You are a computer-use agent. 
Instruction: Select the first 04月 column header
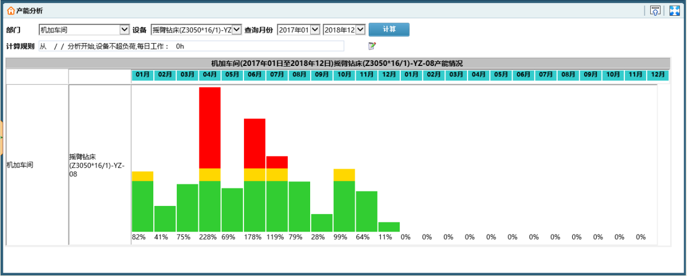(x=209, y=75)
